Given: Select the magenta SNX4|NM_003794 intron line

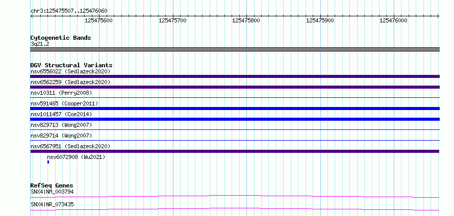Looking at the screenshot, I should (235, 196).
